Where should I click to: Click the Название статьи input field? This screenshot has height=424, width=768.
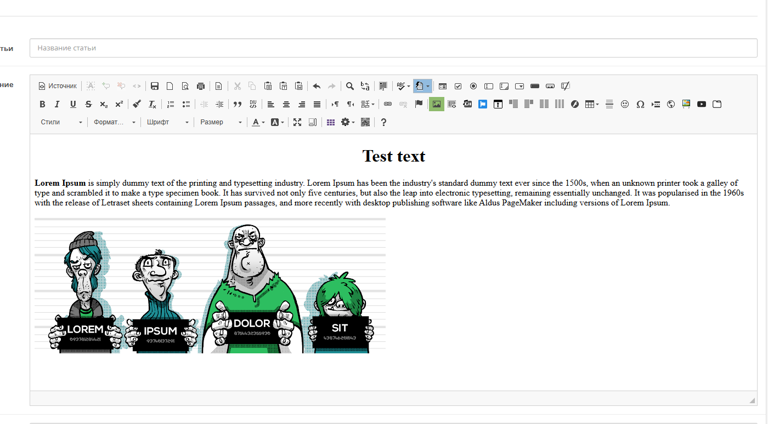coord(393,48)
